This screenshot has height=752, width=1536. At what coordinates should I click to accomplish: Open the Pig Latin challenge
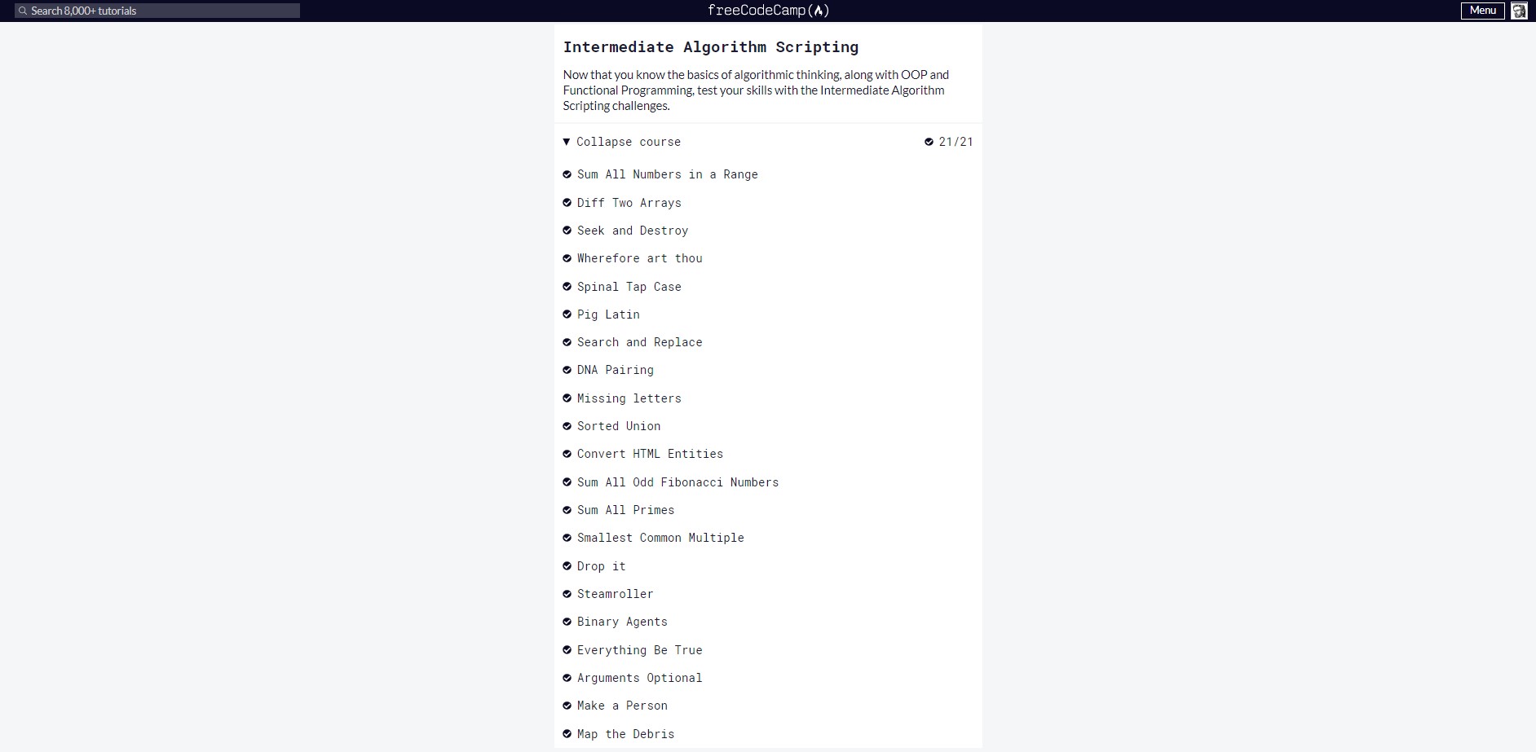(x=608, y=314)
